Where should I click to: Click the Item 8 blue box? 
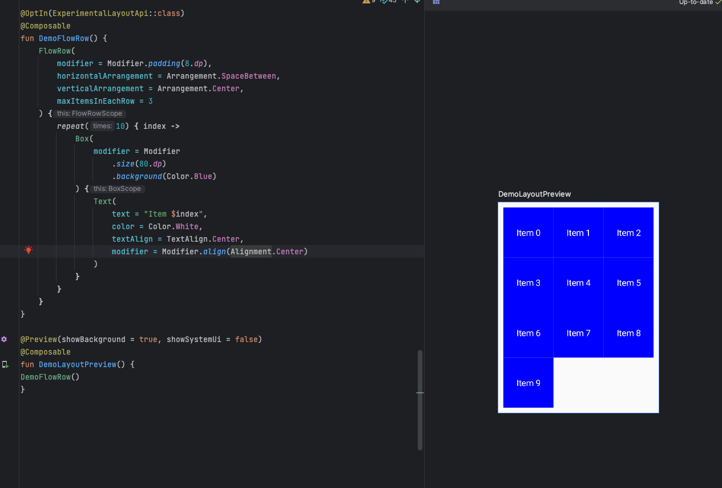pos(628,333)
